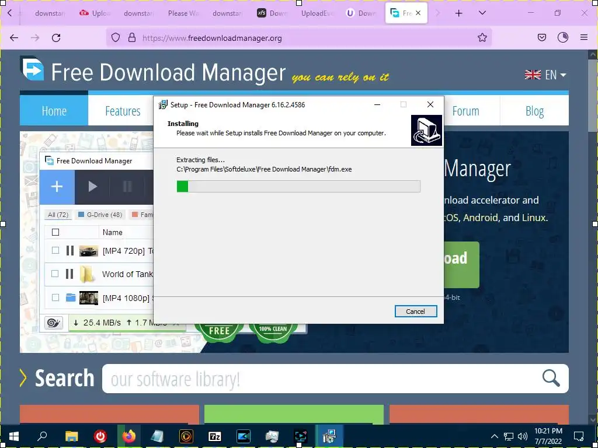
Task: Click the Firefox icon in taskbar
Action: [129, 436]
